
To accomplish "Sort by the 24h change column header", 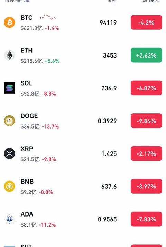I will tap(150, 1).
